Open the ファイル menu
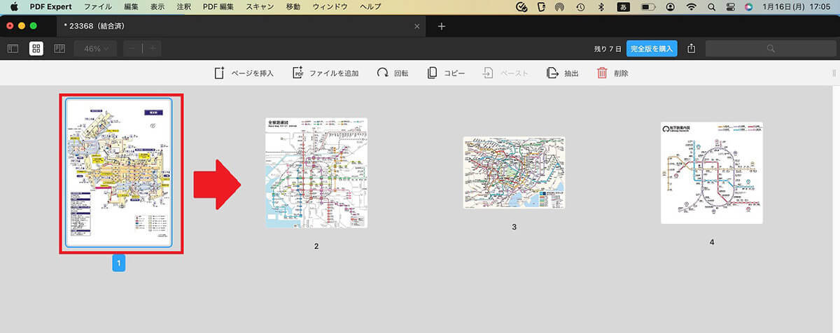Screen dimensions: 840x333 (97, 6)
